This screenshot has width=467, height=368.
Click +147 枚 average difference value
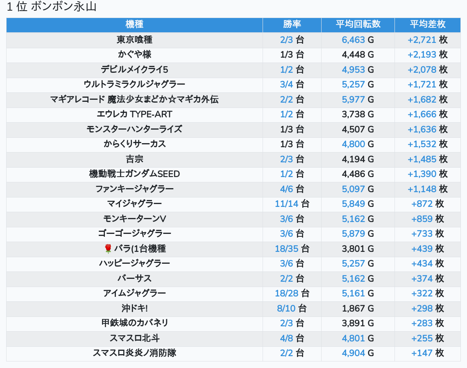click(x=427, y=353)
